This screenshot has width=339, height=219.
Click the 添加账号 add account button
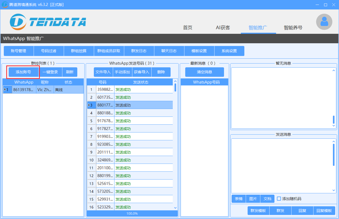[x=23, y=72]
